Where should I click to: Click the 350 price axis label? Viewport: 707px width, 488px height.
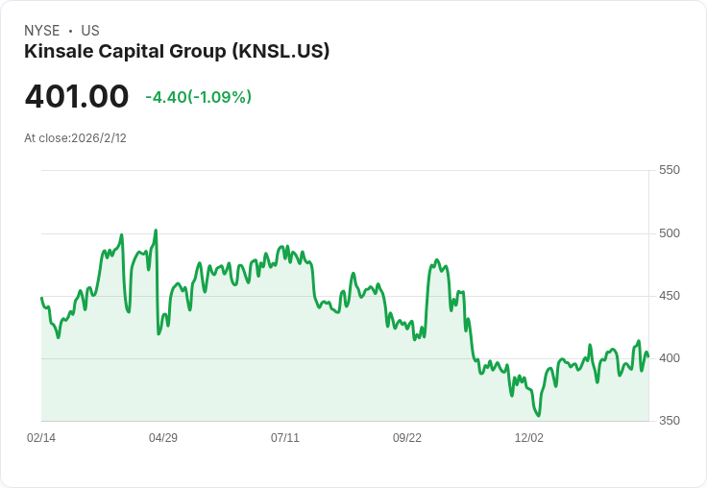(x=669, y=421)
